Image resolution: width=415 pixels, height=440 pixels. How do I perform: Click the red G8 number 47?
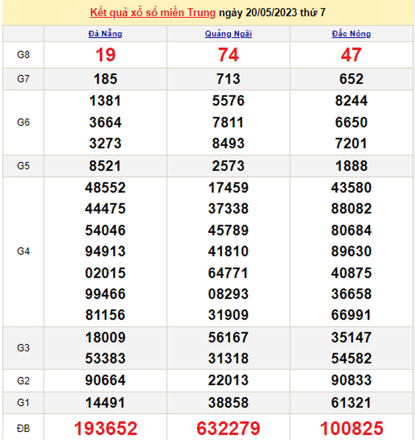[351, 55]
